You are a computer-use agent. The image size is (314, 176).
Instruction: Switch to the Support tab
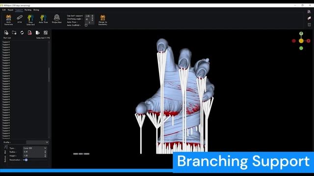pos(19,10)
